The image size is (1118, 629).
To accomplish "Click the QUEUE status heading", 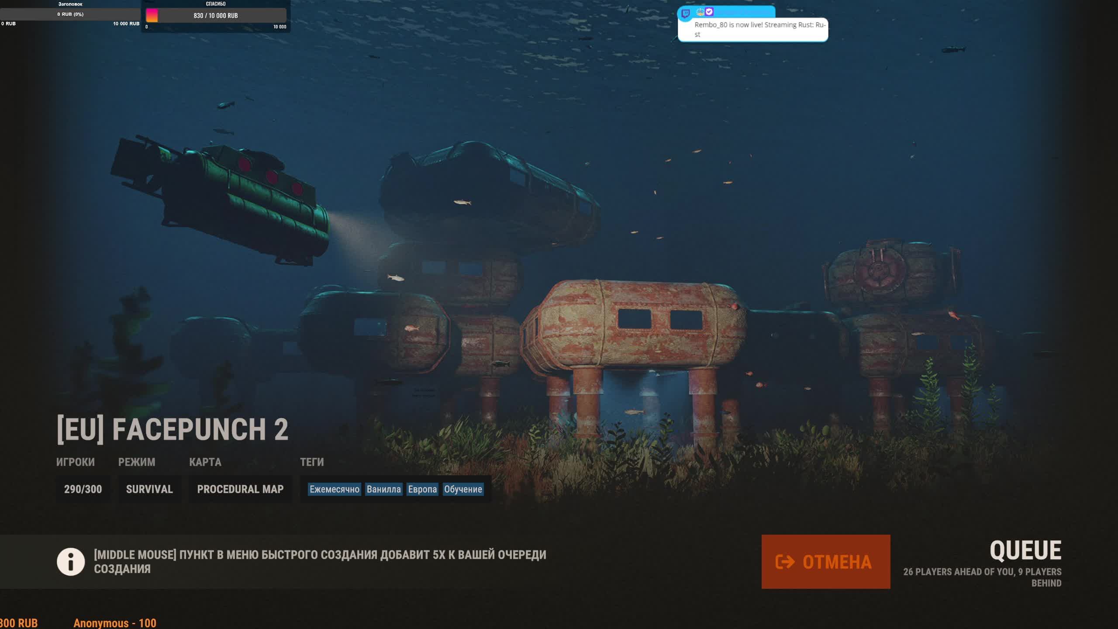I will 1025,550.
